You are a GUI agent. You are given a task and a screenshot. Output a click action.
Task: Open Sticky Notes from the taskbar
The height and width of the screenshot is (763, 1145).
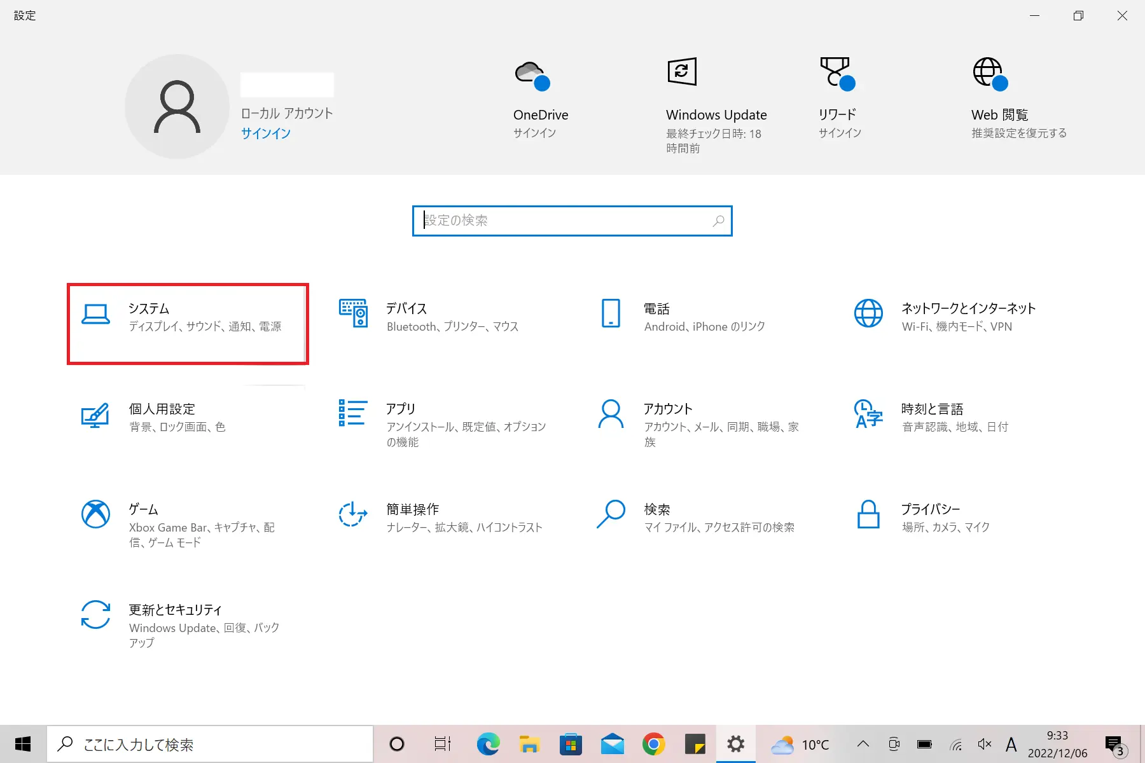click(x=695, y=744)
